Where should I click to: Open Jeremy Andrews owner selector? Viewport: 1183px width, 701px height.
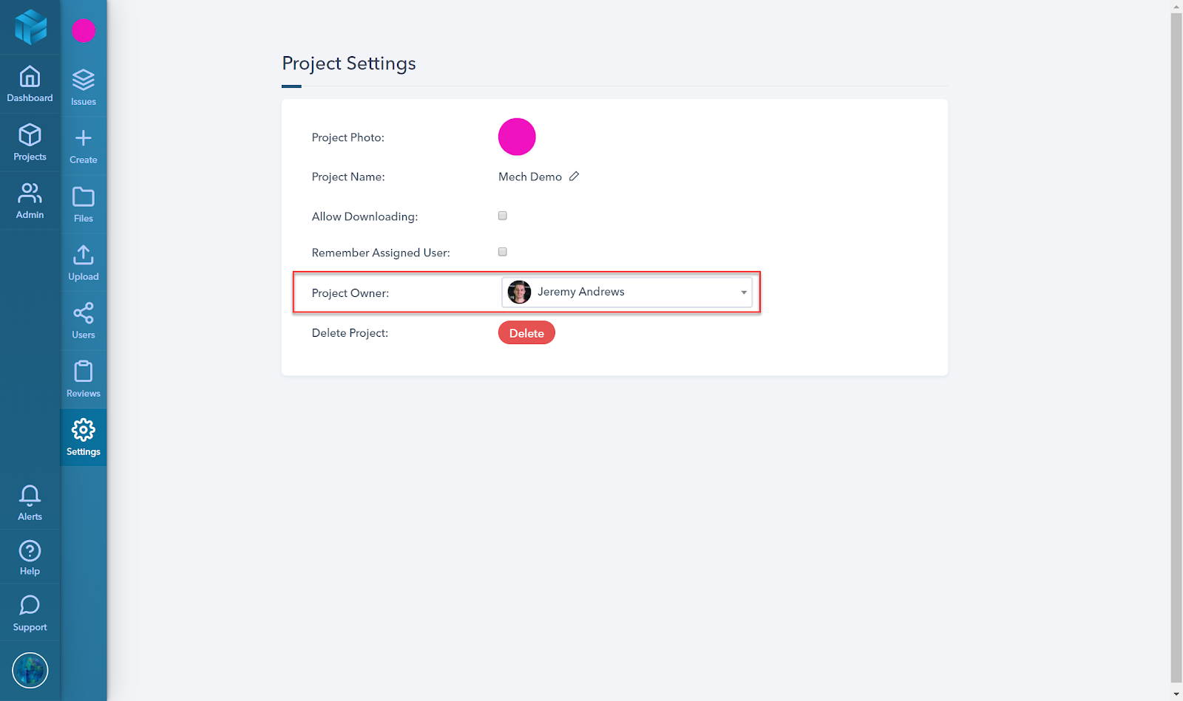pos(627,292)
